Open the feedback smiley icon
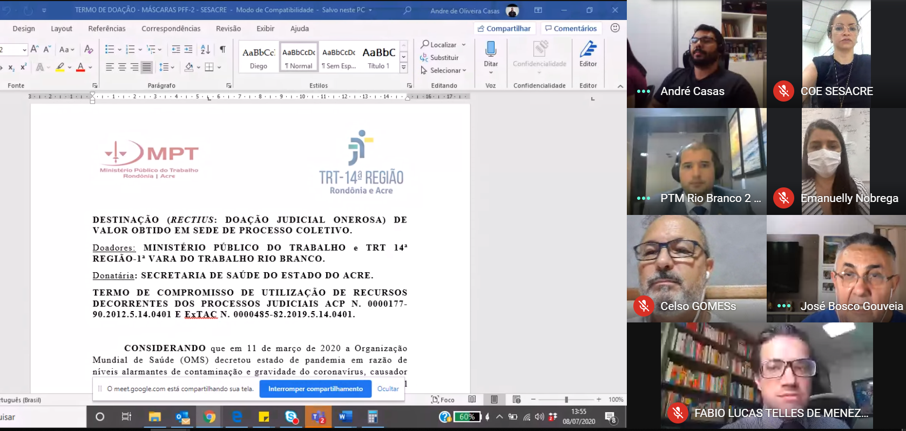Image resolution: width=906 pixels, height=431 pixels. [x=615, y=28]
